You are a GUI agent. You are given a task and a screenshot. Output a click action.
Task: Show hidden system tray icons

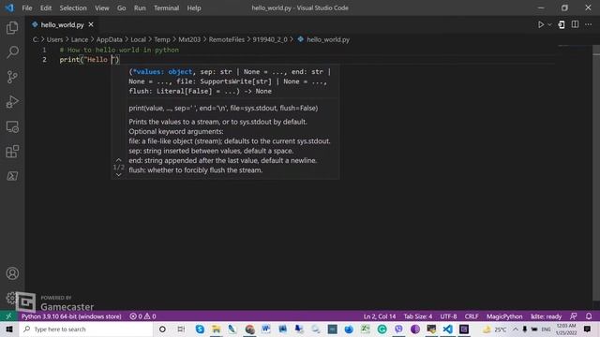[x=516, y=329]
